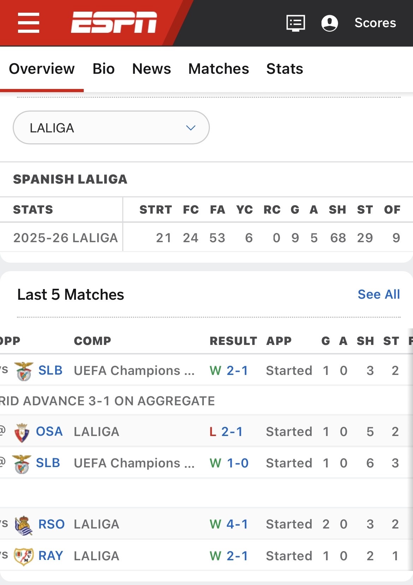Click the Osasuna team crest
Image resolution: width=413 pixels, height=585 pixels.
pos(22,432)
